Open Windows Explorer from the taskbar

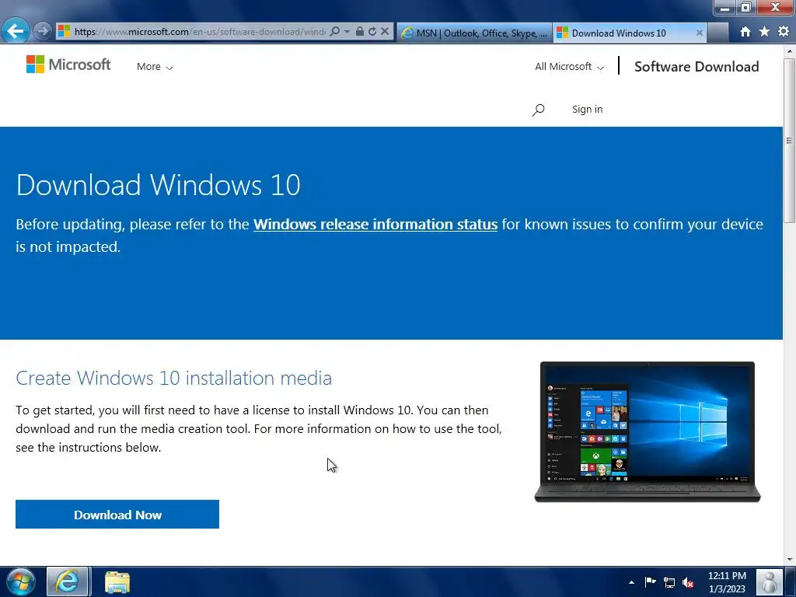(x=117, y=582)
